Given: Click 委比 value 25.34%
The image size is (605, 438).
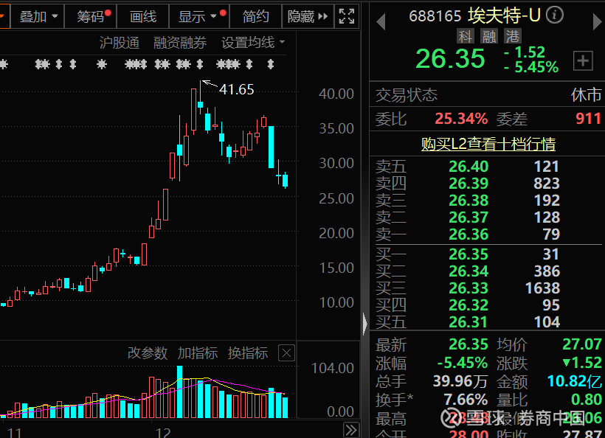Looking at the screenshot, I should click(x=461, y=119).
